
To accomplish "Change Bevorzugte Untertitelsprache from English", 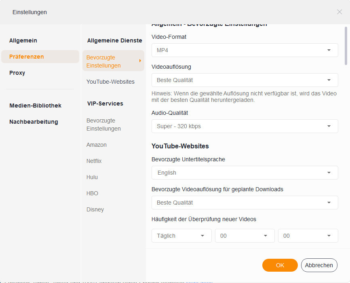I will click(x=245, y=173).
